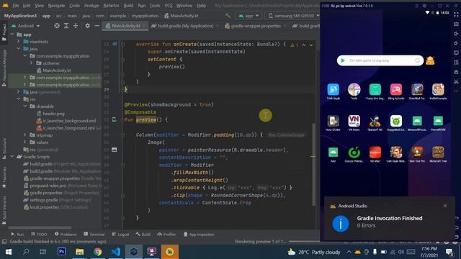Expand the ui.theme package
Viewport: 461px width, 259px height.
[31, 63]
